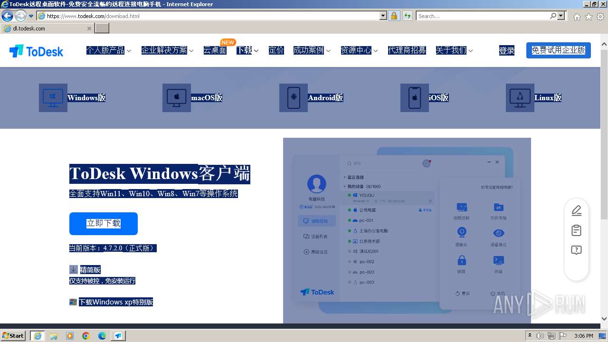Open media player icon in taskbar
The width and height of the screenshot is (608, 342).
(x=70, y=336)
